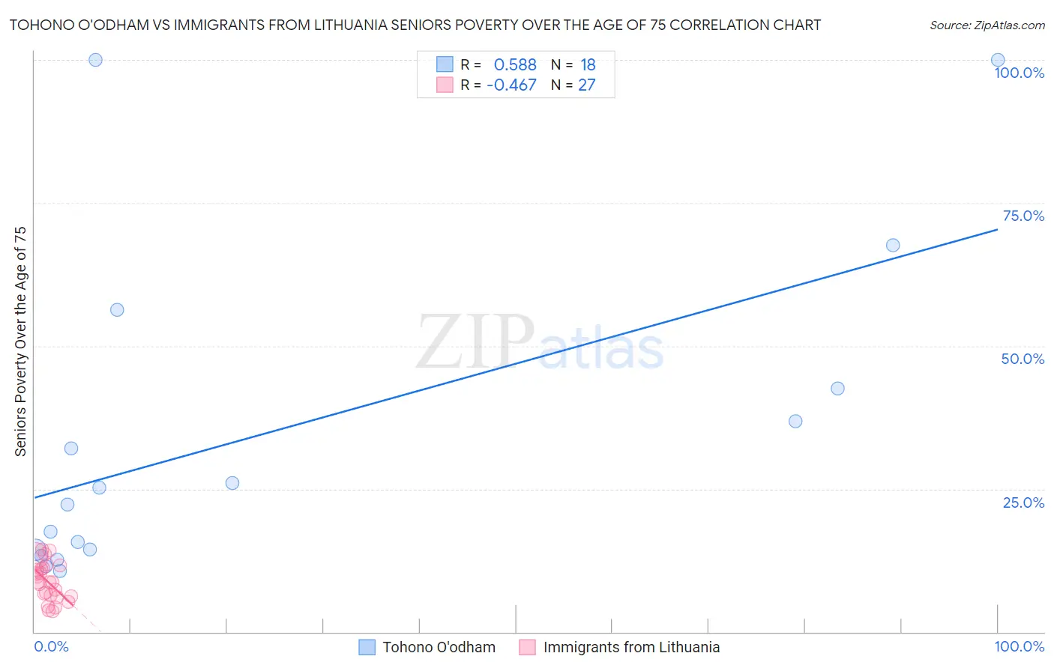1054x668 pixels.
Task: Click the blue swatch beside R = 0.588
Action: (445, 64)
